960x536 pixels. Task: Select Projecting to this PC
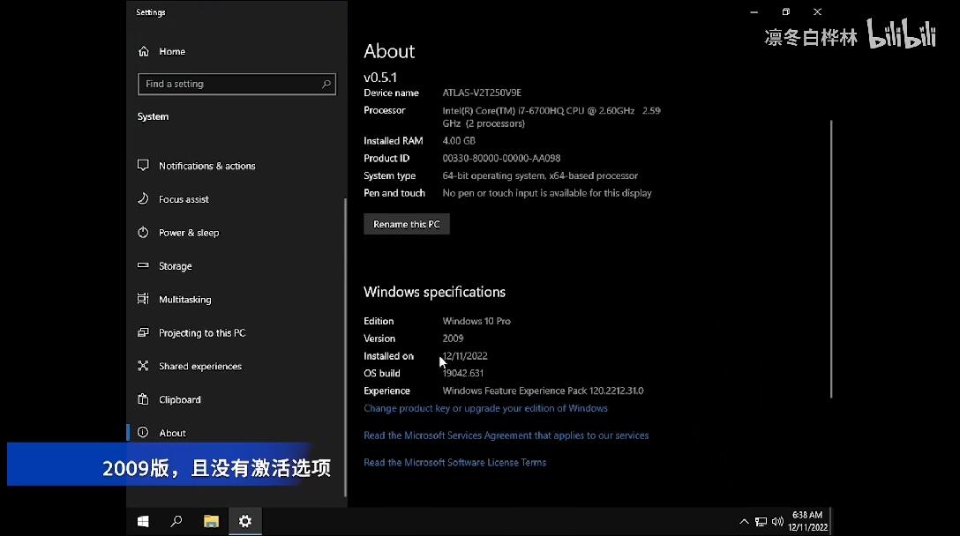[202, 333]
